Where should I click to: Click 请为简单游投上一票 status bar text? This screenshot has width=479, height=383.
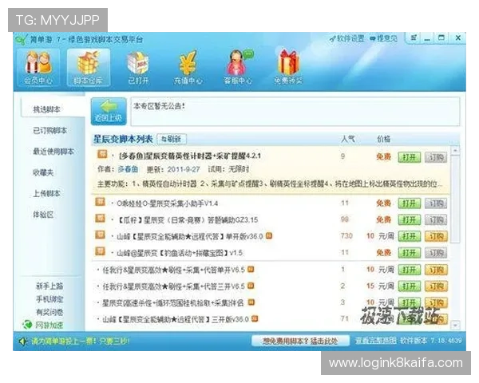81,341
